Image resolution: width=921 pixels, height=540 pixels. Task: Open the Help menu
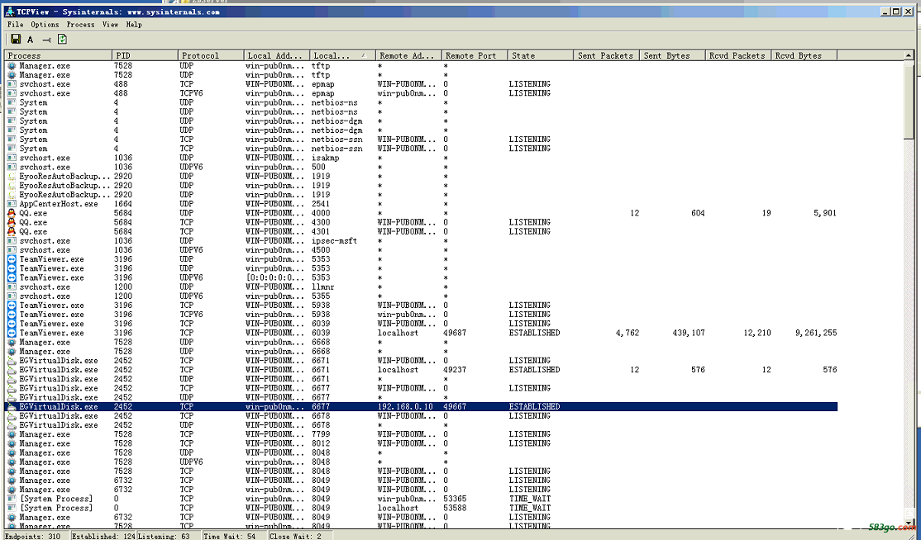pyautogui.click(x=134, y=25)
